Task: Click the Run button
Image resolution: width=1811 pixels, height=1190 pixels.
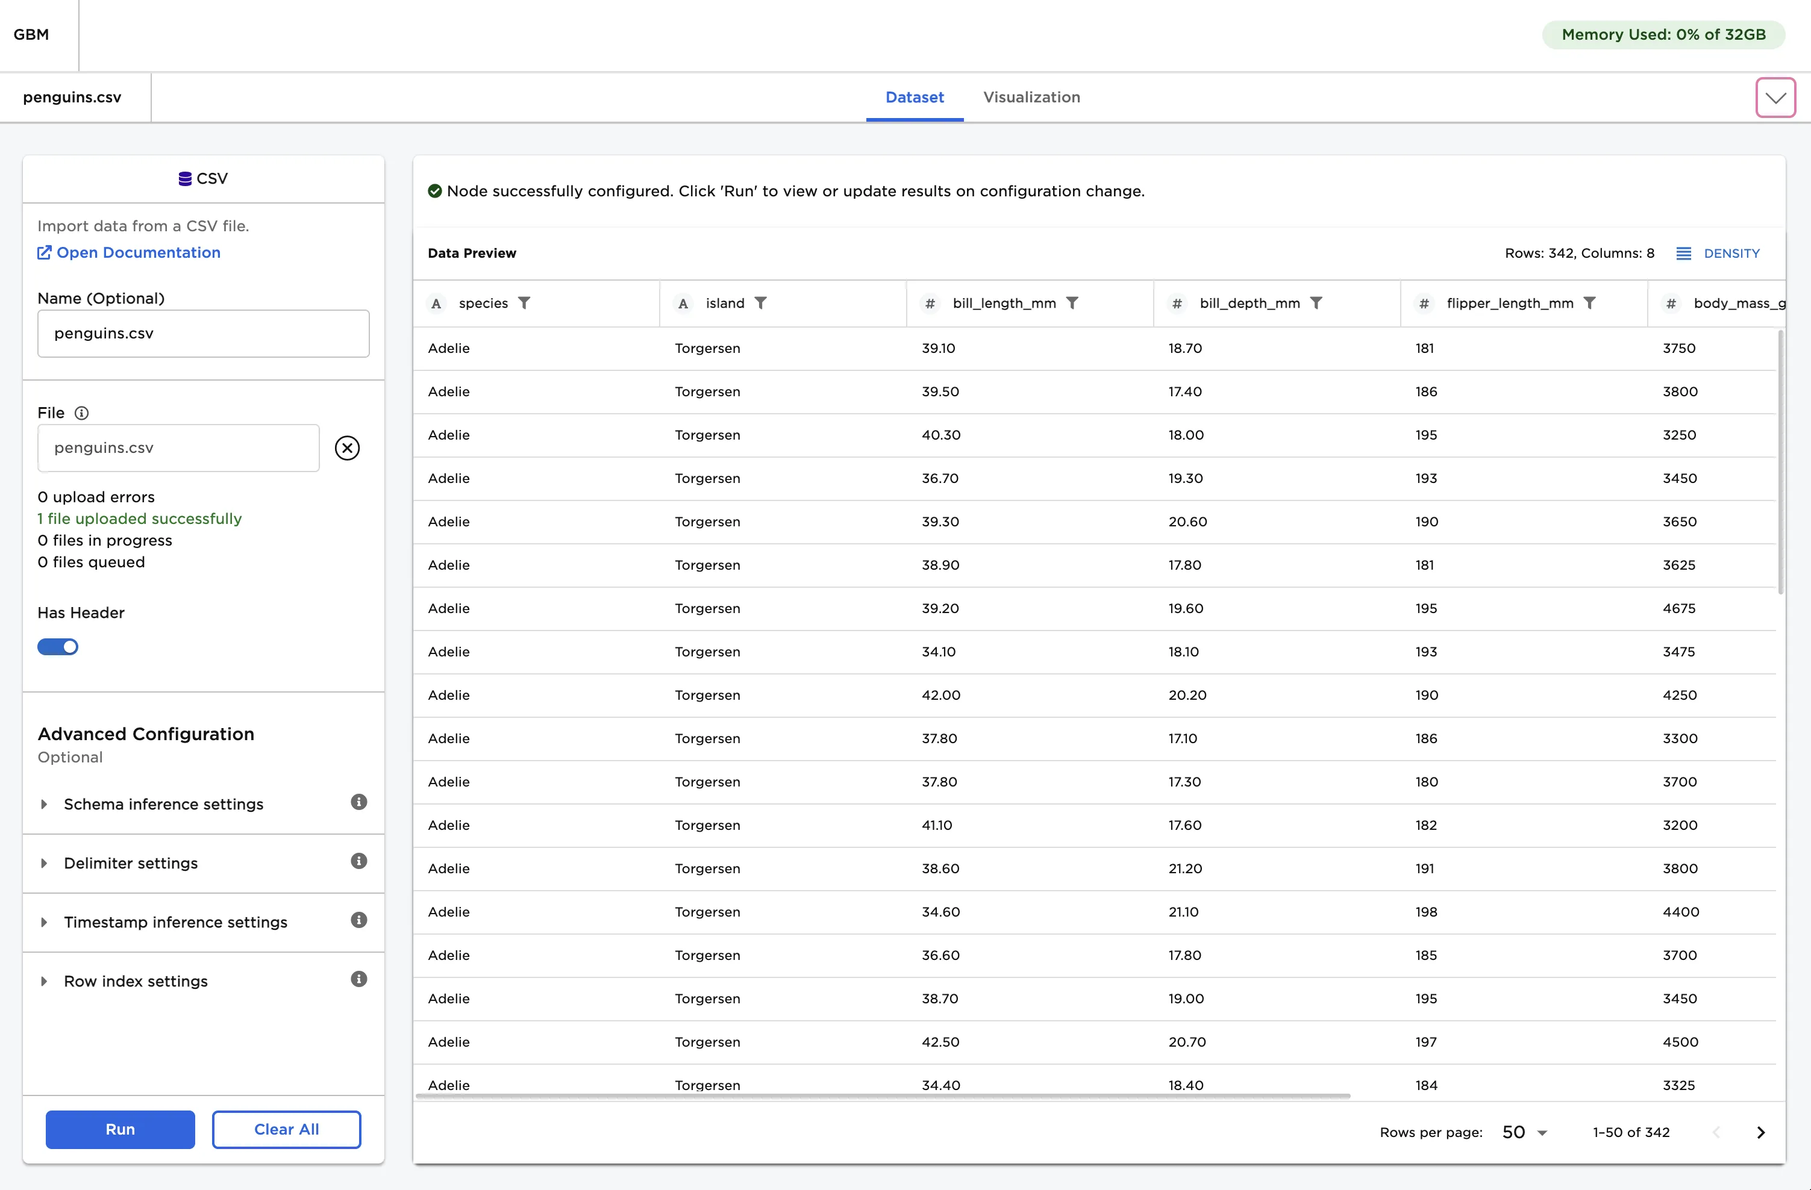Action: click(x=120, y=1129)
